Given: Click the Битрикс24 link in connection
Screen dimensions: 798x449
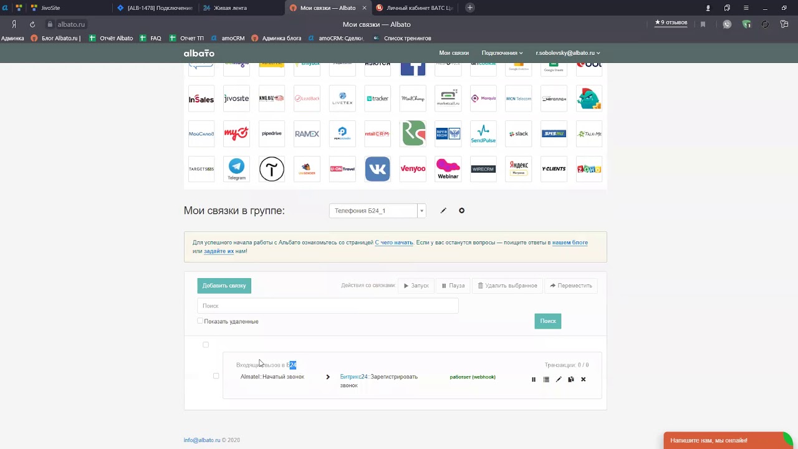Looking at the screenshot, I should coord(354,377).
